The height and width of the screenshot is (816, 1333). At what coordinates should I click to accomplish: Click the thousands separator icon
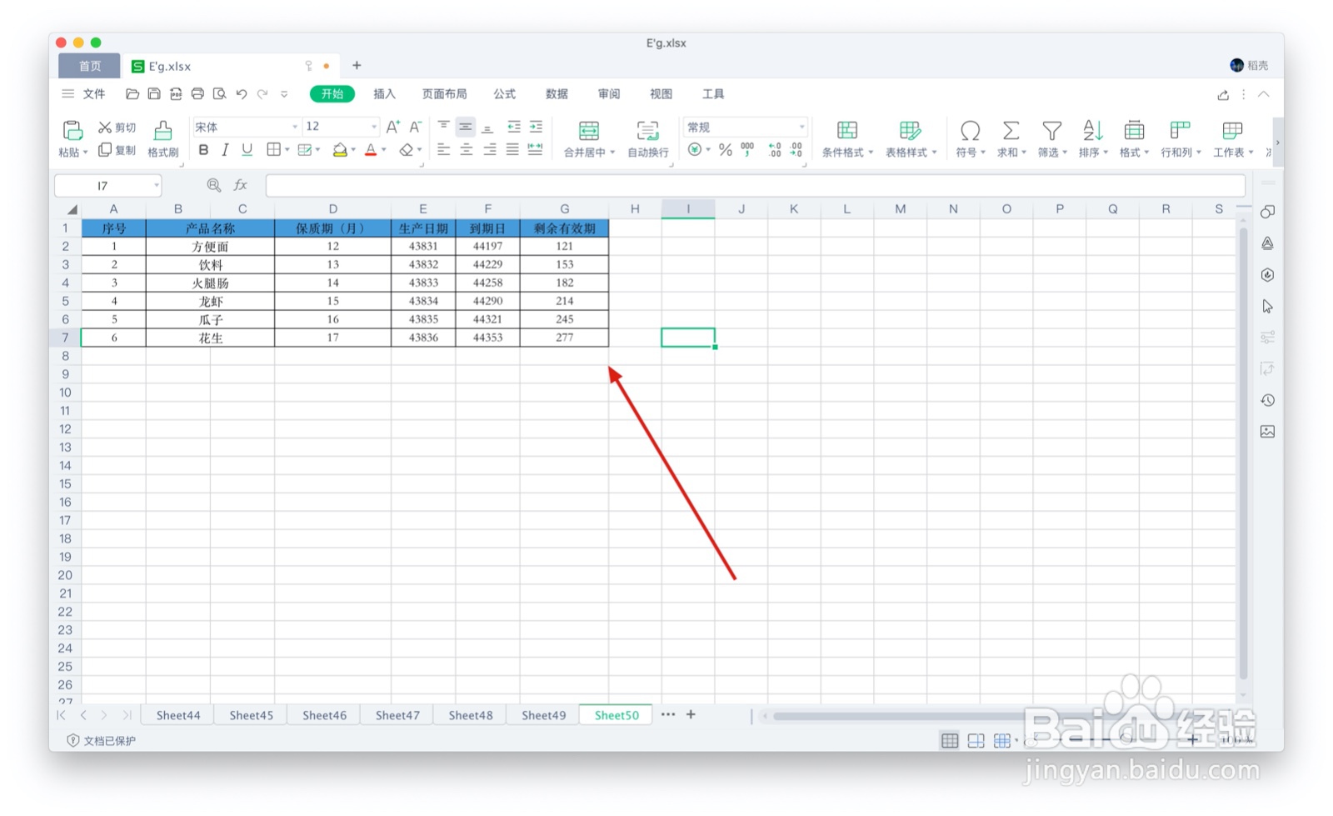tap(747, 150)
